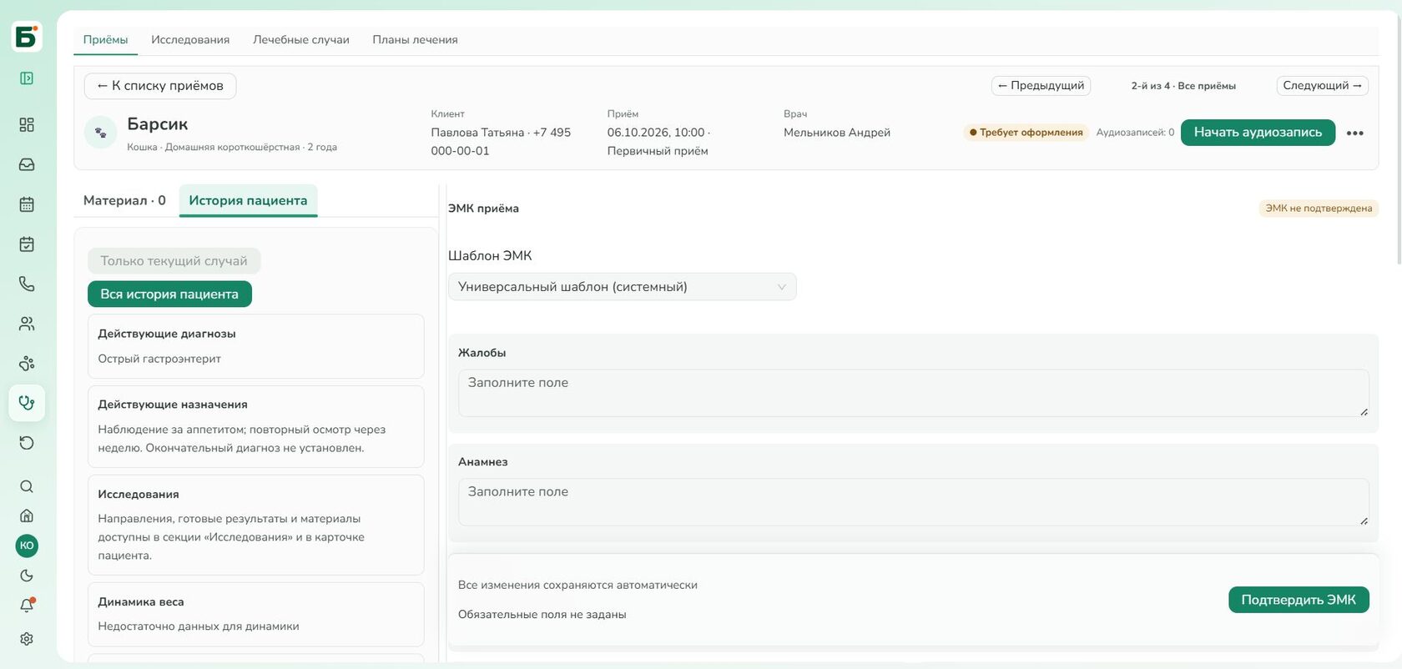Viewport: 1402px width, 669px height.
Task: Open the Лечебные случаи tab
Action: tap(301, 40)
